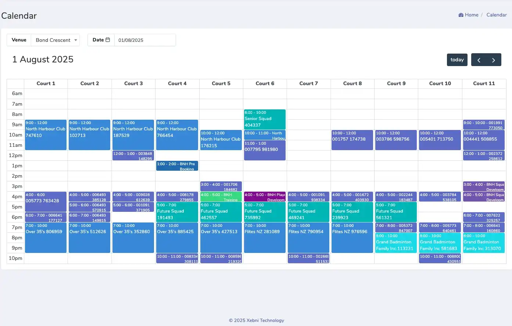Open Over 35's 806959 evening booking
The width and height of the screenshot is (512, 326).
(x=46, y=237)
